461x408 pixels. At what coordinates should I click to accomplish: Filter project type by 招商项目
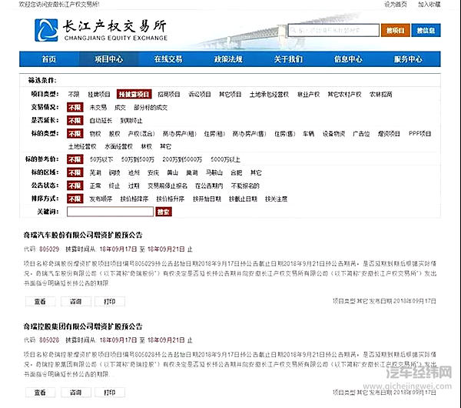[169, 94]
